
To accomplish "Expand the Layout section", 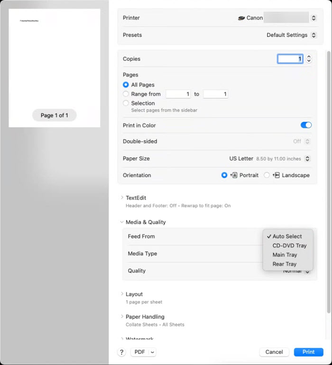I will [x=122, y=294].
